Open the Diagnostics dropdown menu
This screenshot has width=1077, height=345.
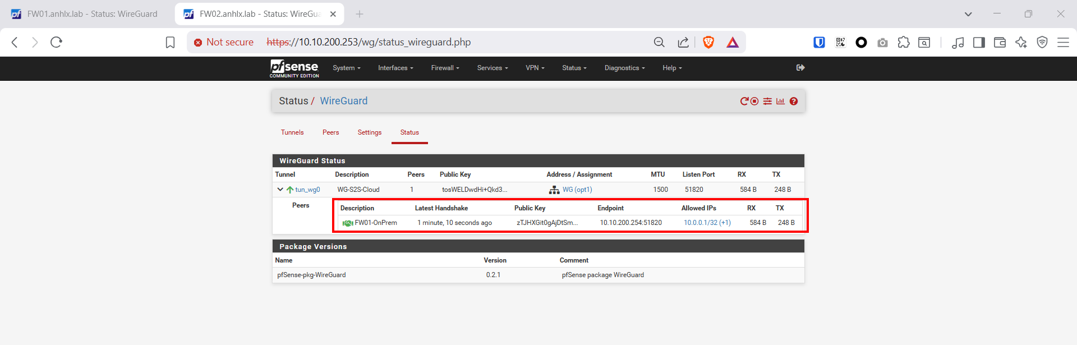tap(624, 68)
